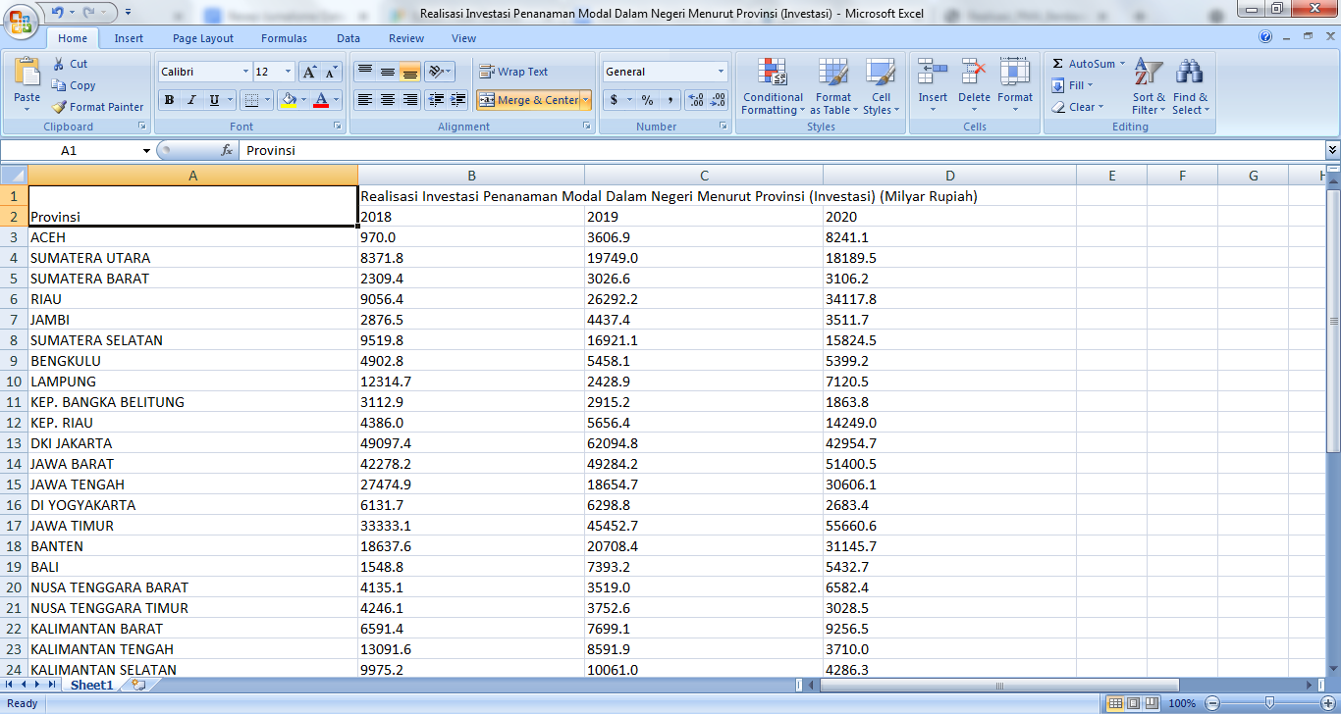Expand the Merge & Center dropdown arrow
Screen dimensions: 1341x714
tap(586, 100)
